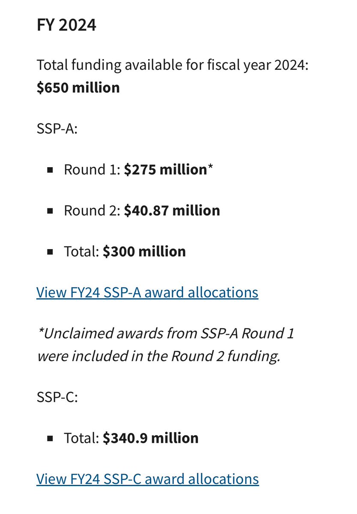Click the SSP-A: section label
The width and height of the screenshot is (357, 514).
tap(57, 129)
